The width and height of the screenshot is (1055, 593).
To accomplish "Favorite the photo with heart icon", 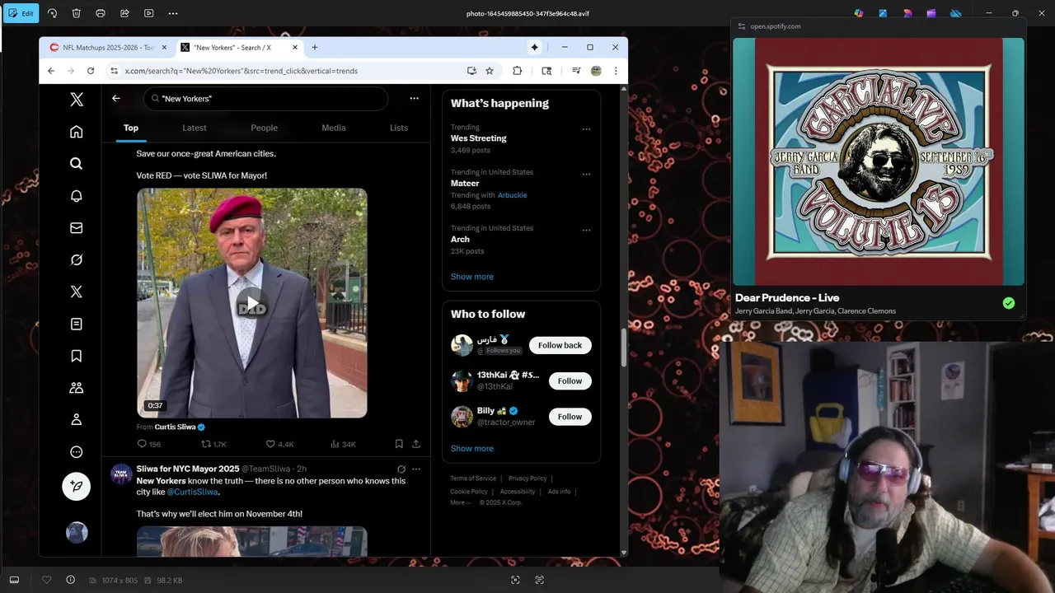I will (x=46, y=580).
